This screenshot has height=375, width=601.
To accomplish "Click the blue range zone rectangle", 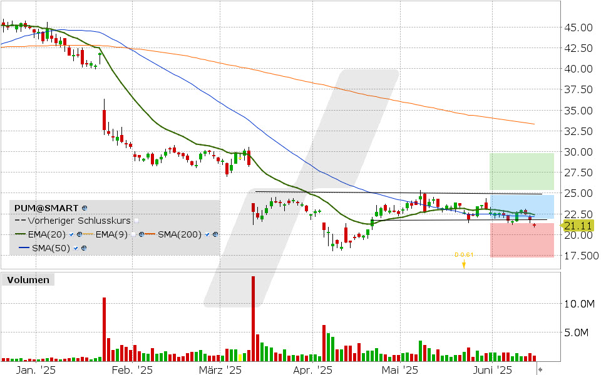I will pyautogui.click(x=521, y=207).
